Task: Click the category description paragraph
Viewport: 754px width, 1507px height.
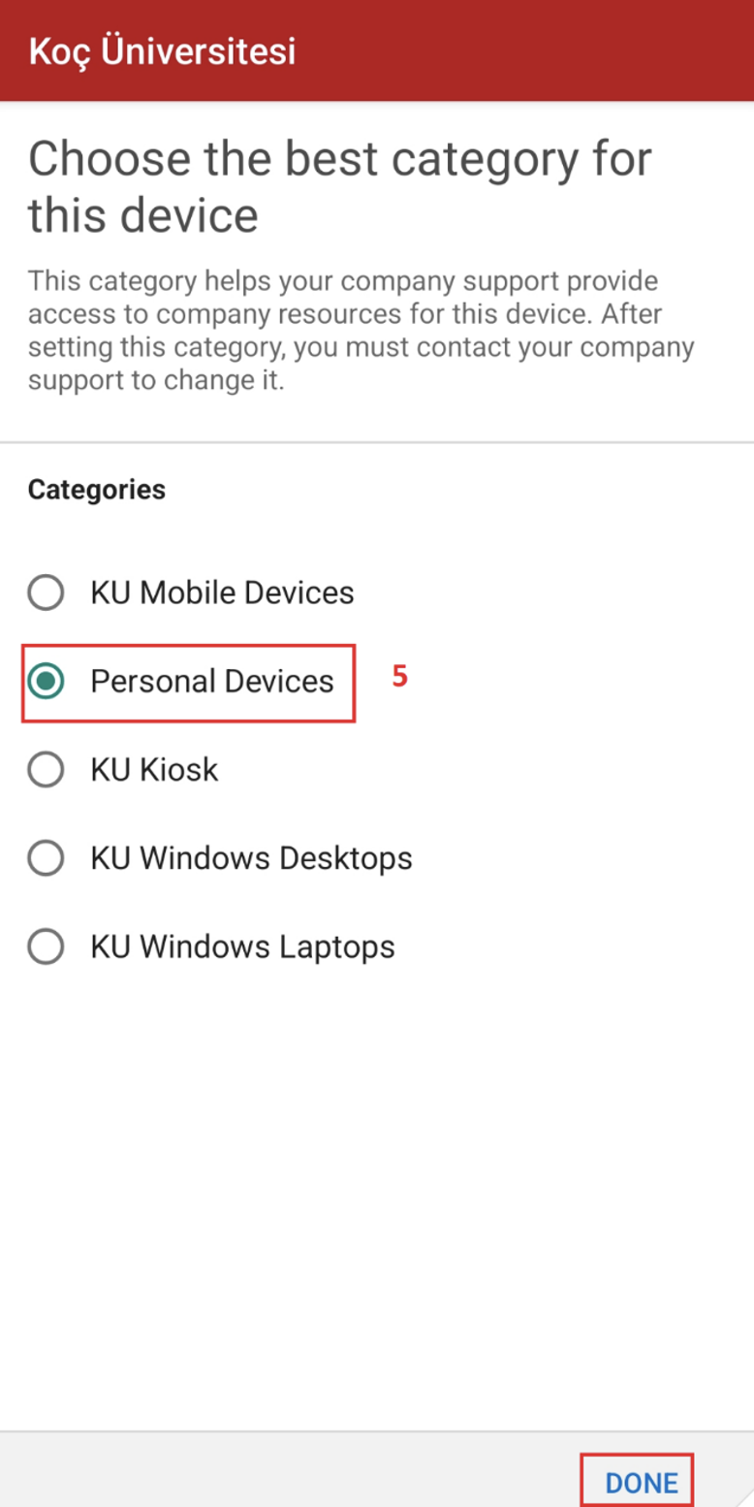Action: [359, 330]
